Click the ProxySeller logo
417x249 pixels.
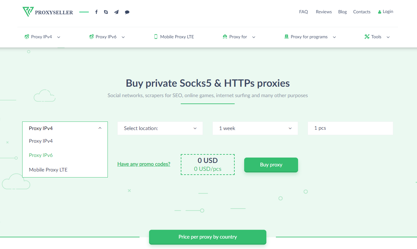point(48,12)
